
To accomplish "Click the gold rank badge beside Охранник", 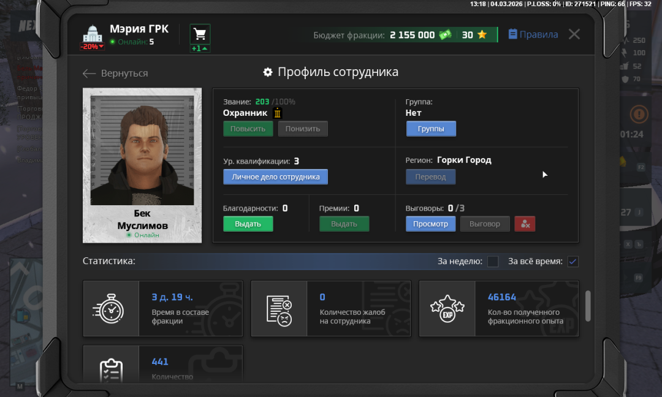I will coord(277,113).
